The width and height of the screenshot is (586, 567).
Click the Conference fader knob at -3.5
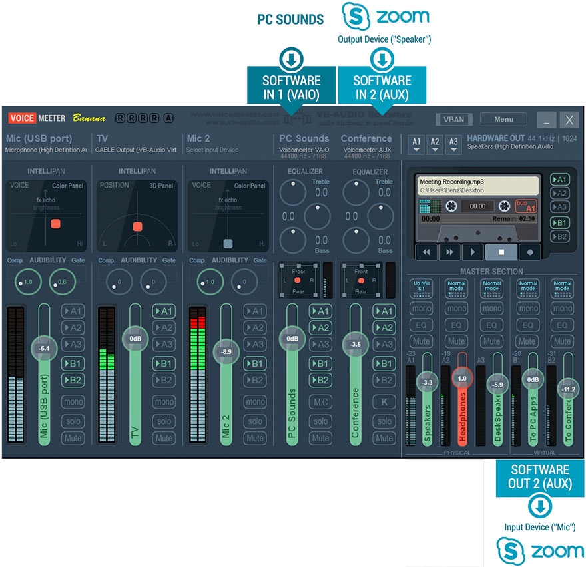tap(355, 344)
